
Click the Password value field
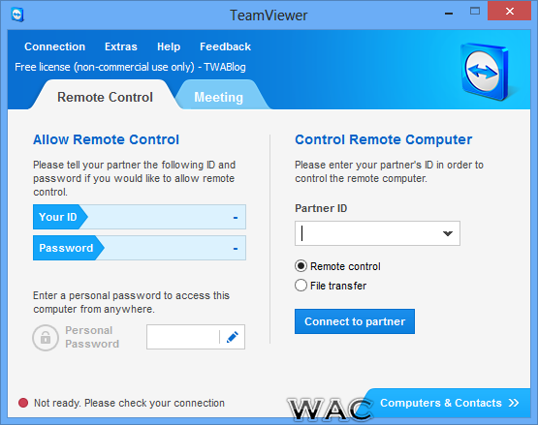(x=140, y=248)
